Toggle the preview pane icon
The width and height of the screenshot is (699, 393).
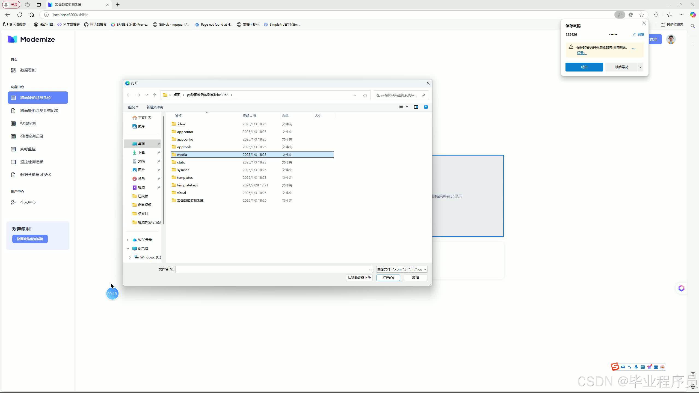click(416, 107)
